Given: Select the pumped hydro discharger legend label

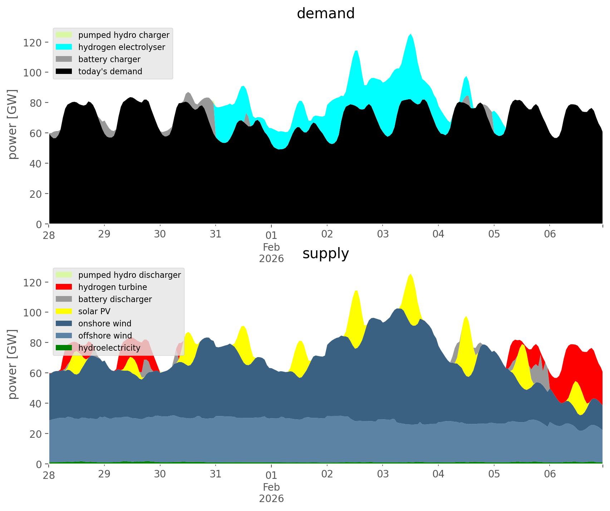Looking at the screenshot, I should (129, 275).
